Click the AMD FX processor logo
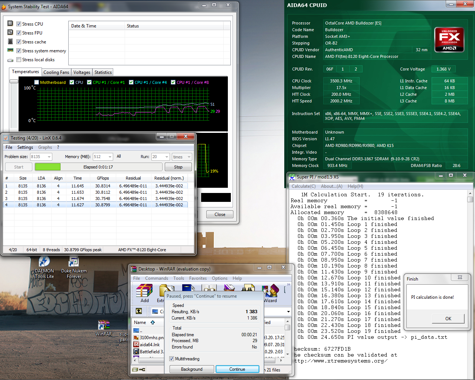 point(449,40)
